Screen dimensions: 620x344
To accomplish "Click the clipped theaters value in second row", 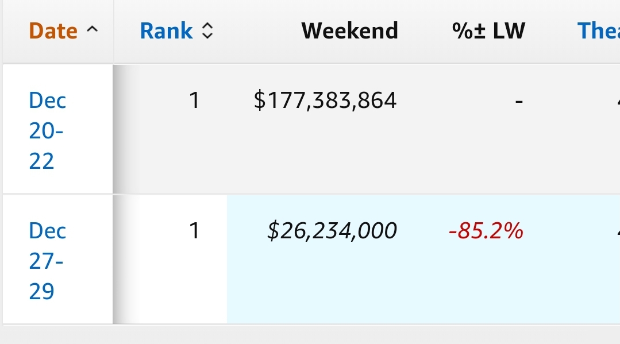I will (618, 231).
